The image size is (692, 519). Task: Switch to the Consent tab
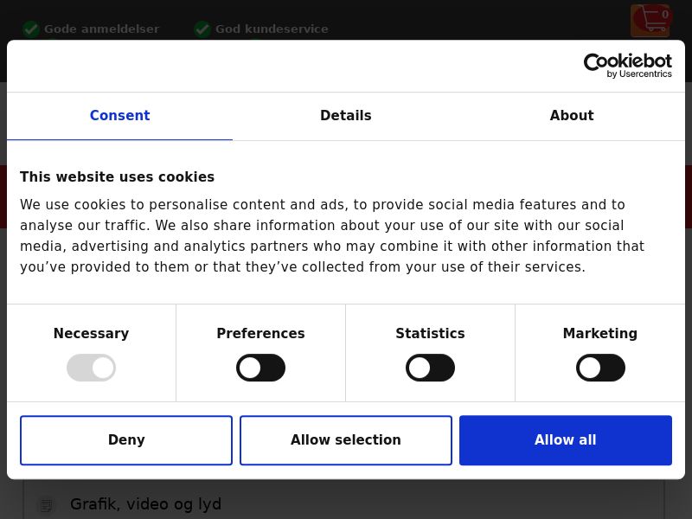119,116
